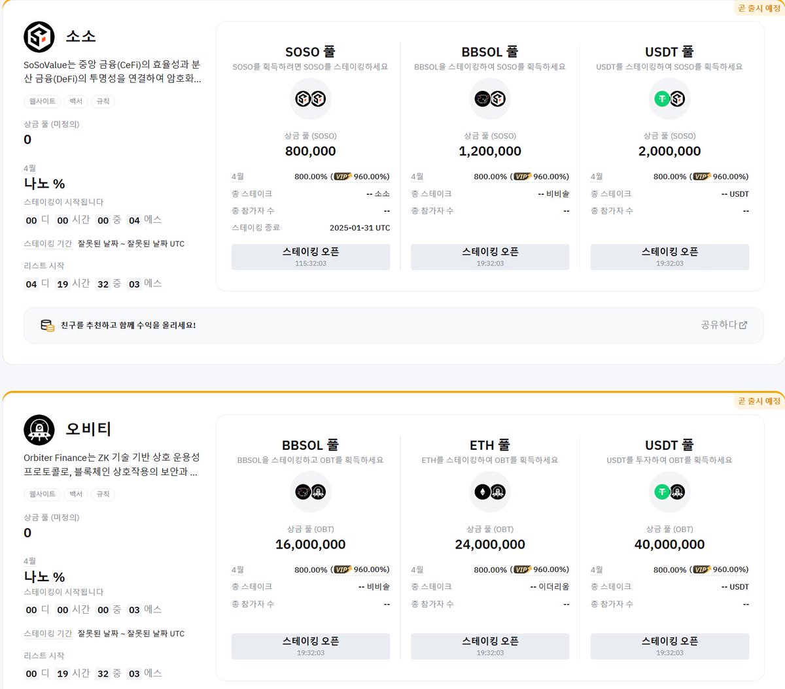Click the 소소 project title
The width and height of the screenshot is (785, 689).
(x=81, y=37)
